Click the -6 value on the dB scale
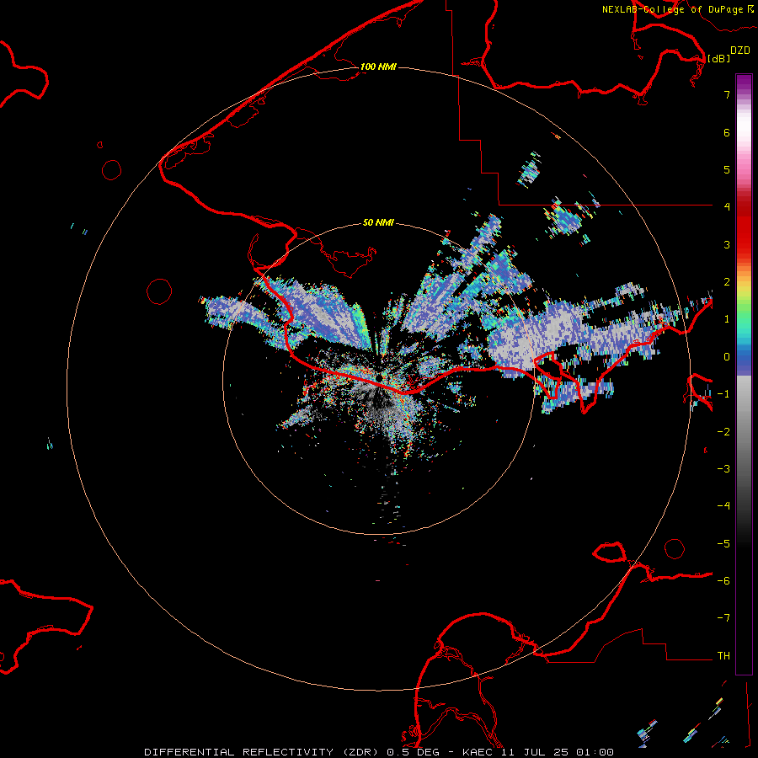The height and width of the screenshot is (758, 758). 723,581
